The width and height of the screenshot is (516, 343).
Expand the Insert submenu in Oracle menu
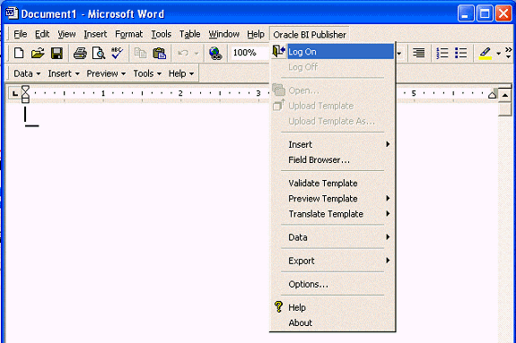pos(332,144)
